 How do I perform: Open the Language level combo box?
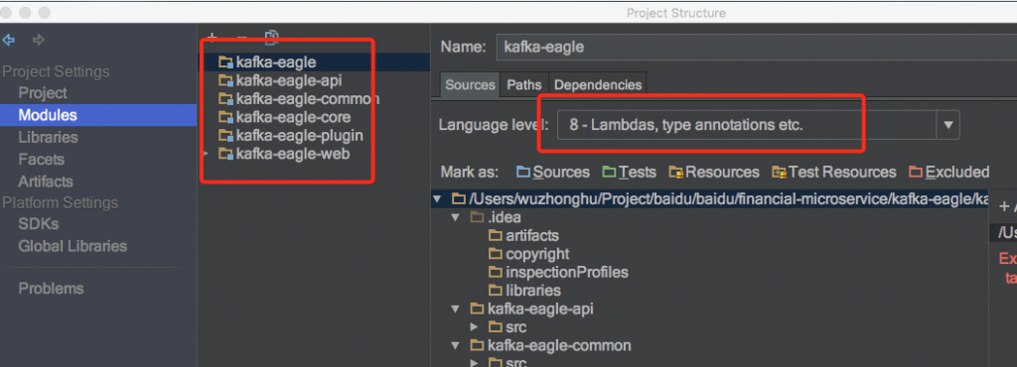point(758,125)
